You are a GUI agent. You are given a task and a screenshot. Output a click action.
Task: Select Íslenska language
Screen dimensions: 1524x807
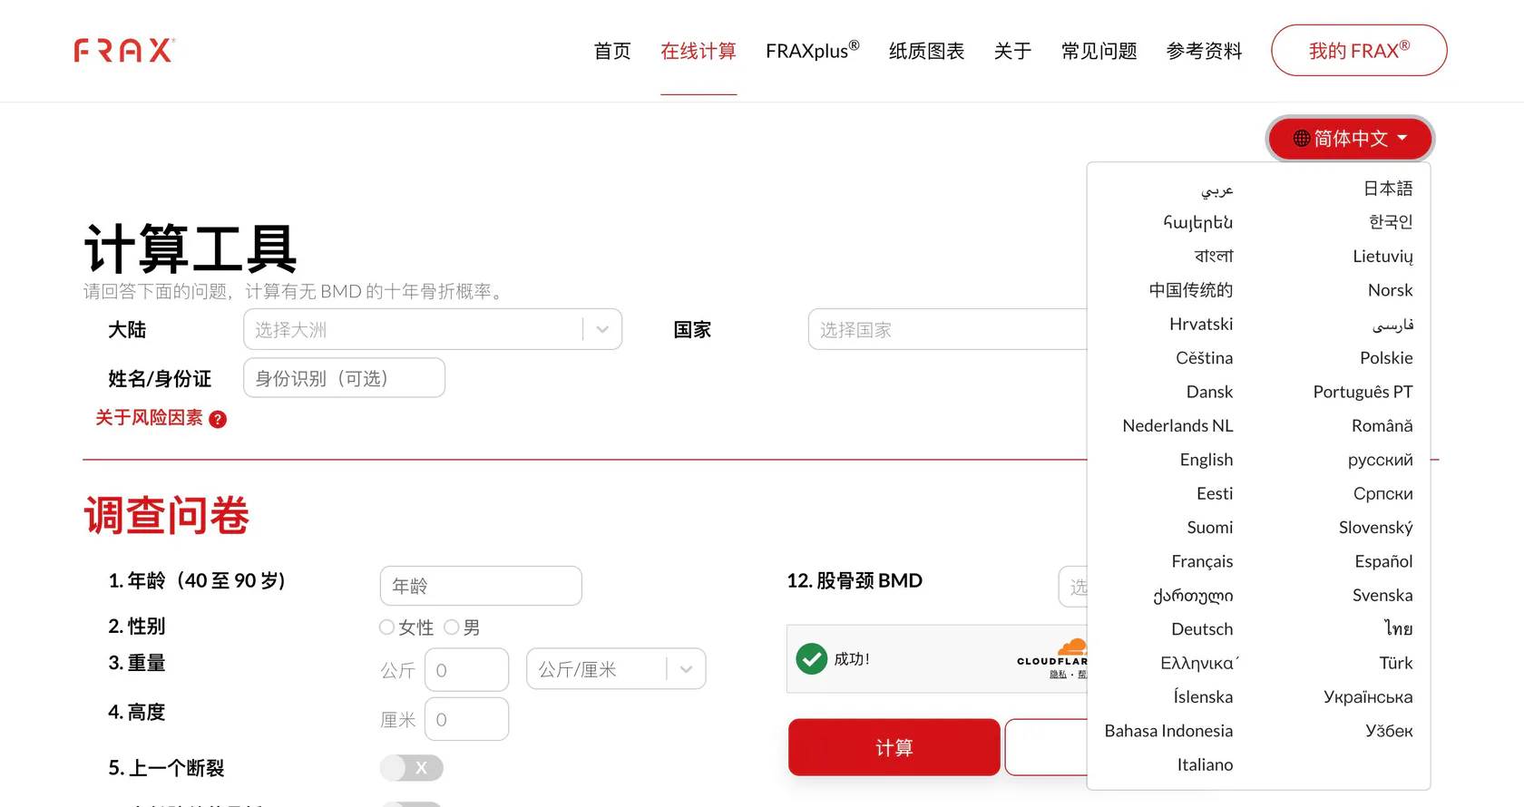[1203, 697]
